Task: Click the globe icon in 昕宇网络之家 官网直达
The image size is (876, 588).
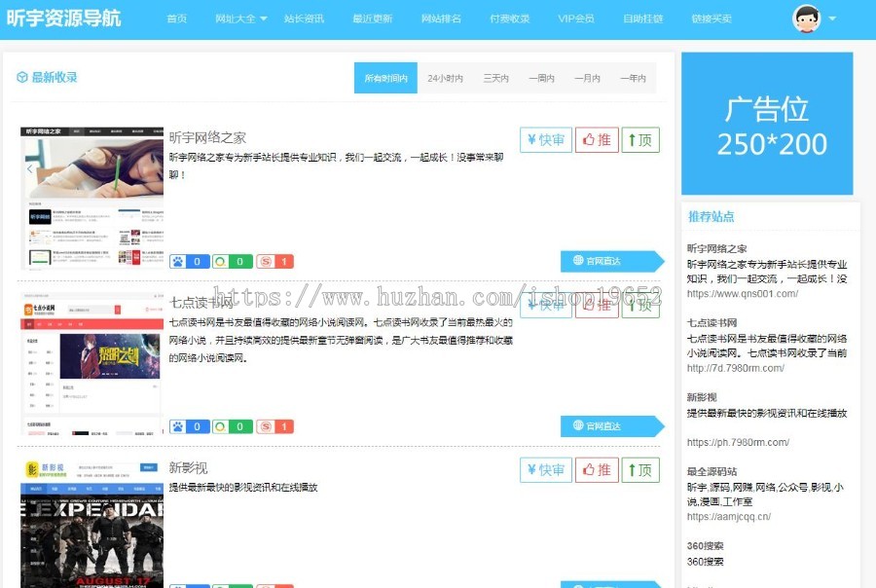Action: pos(578,260)
